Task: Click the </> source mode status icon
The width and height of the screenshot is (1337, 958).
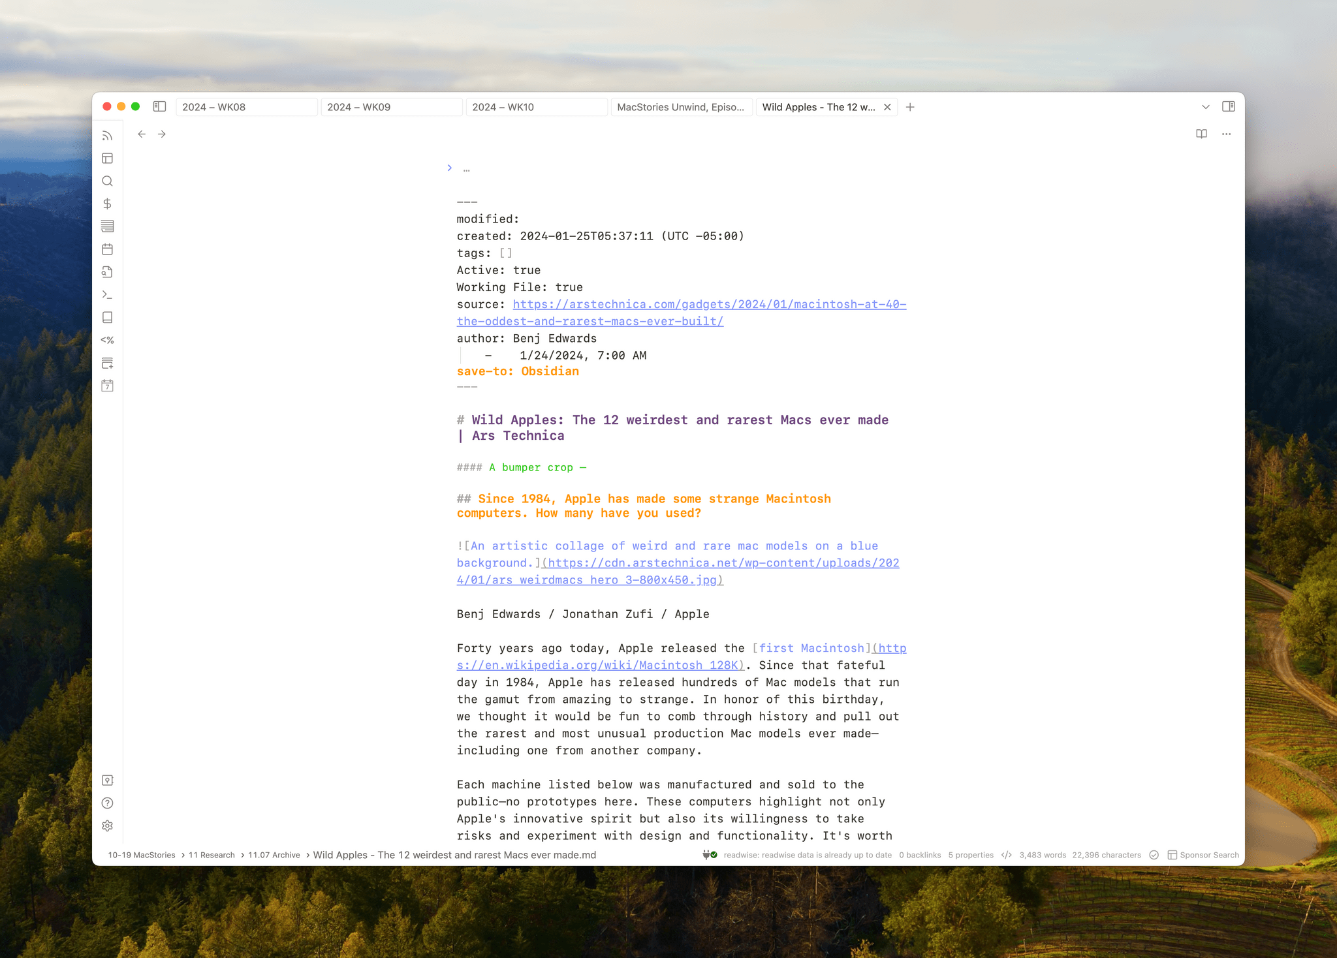Action: (1007, 855)
